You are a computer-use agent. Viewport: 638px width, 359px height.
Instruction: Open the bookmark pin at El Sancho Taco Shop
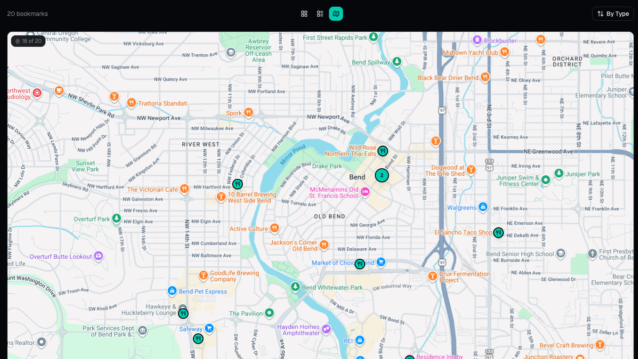point(498,233)
